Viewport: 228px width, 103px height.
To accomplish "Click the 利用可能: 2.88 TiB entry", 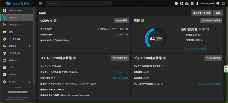I will pyautogui.click(x=194, y=40).
